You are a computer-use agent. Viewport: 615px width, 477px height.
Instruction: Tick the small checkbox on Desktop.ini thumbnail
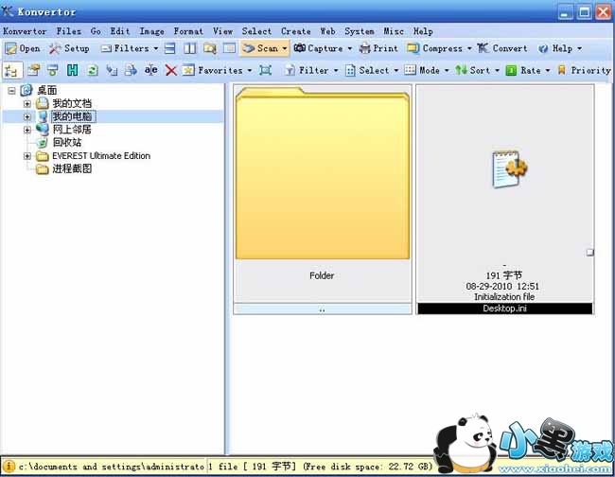[x=589, y=253]
